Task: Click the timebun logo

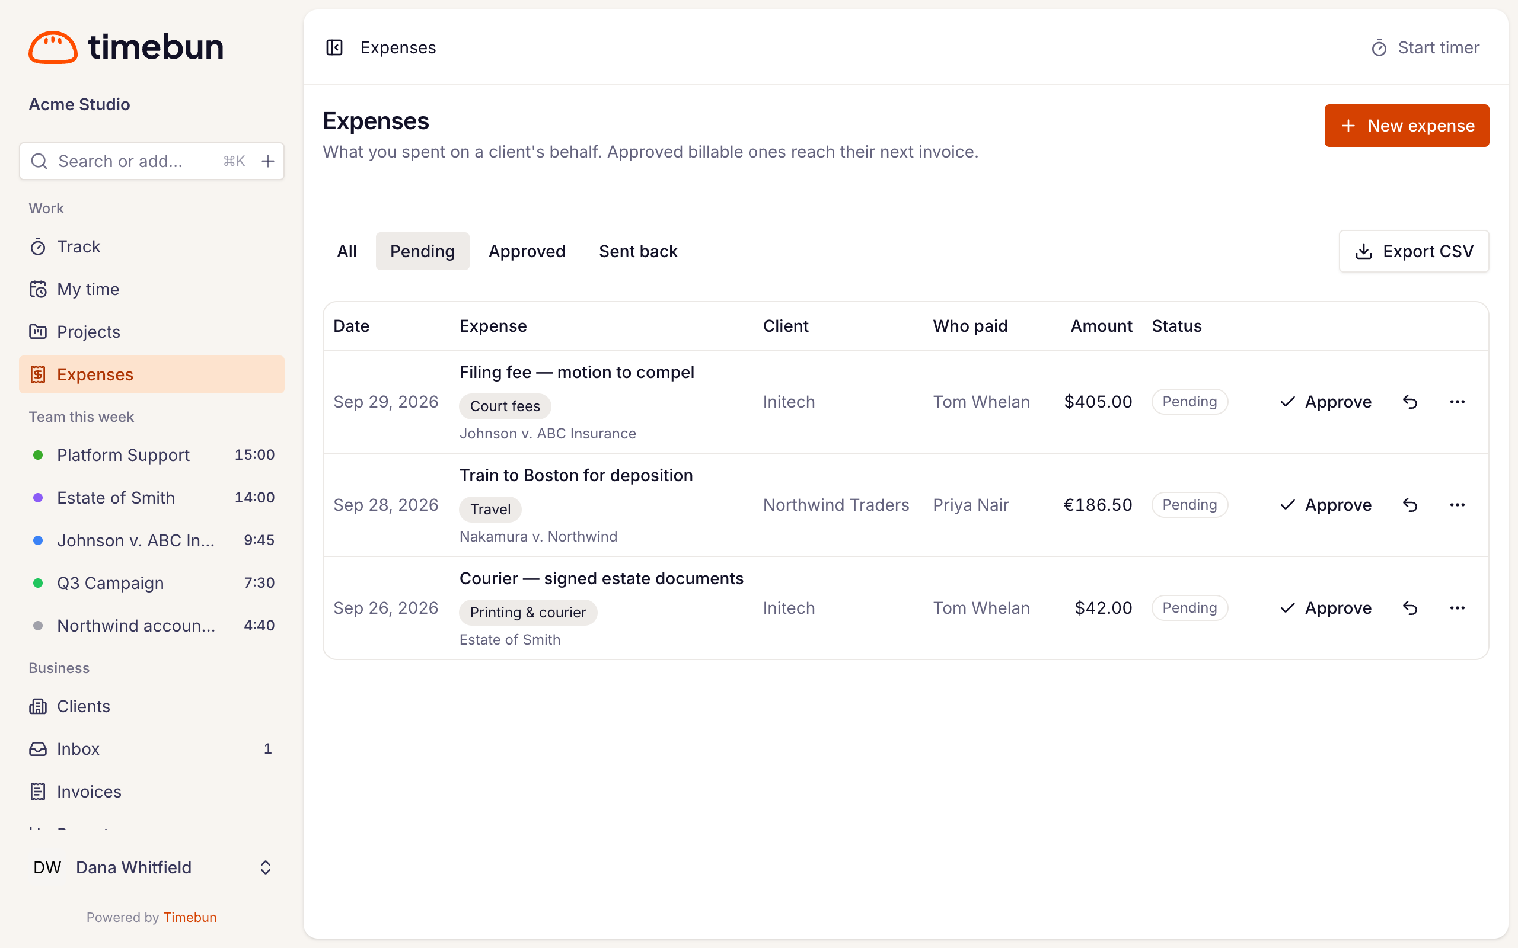Action: coord(126,47)
